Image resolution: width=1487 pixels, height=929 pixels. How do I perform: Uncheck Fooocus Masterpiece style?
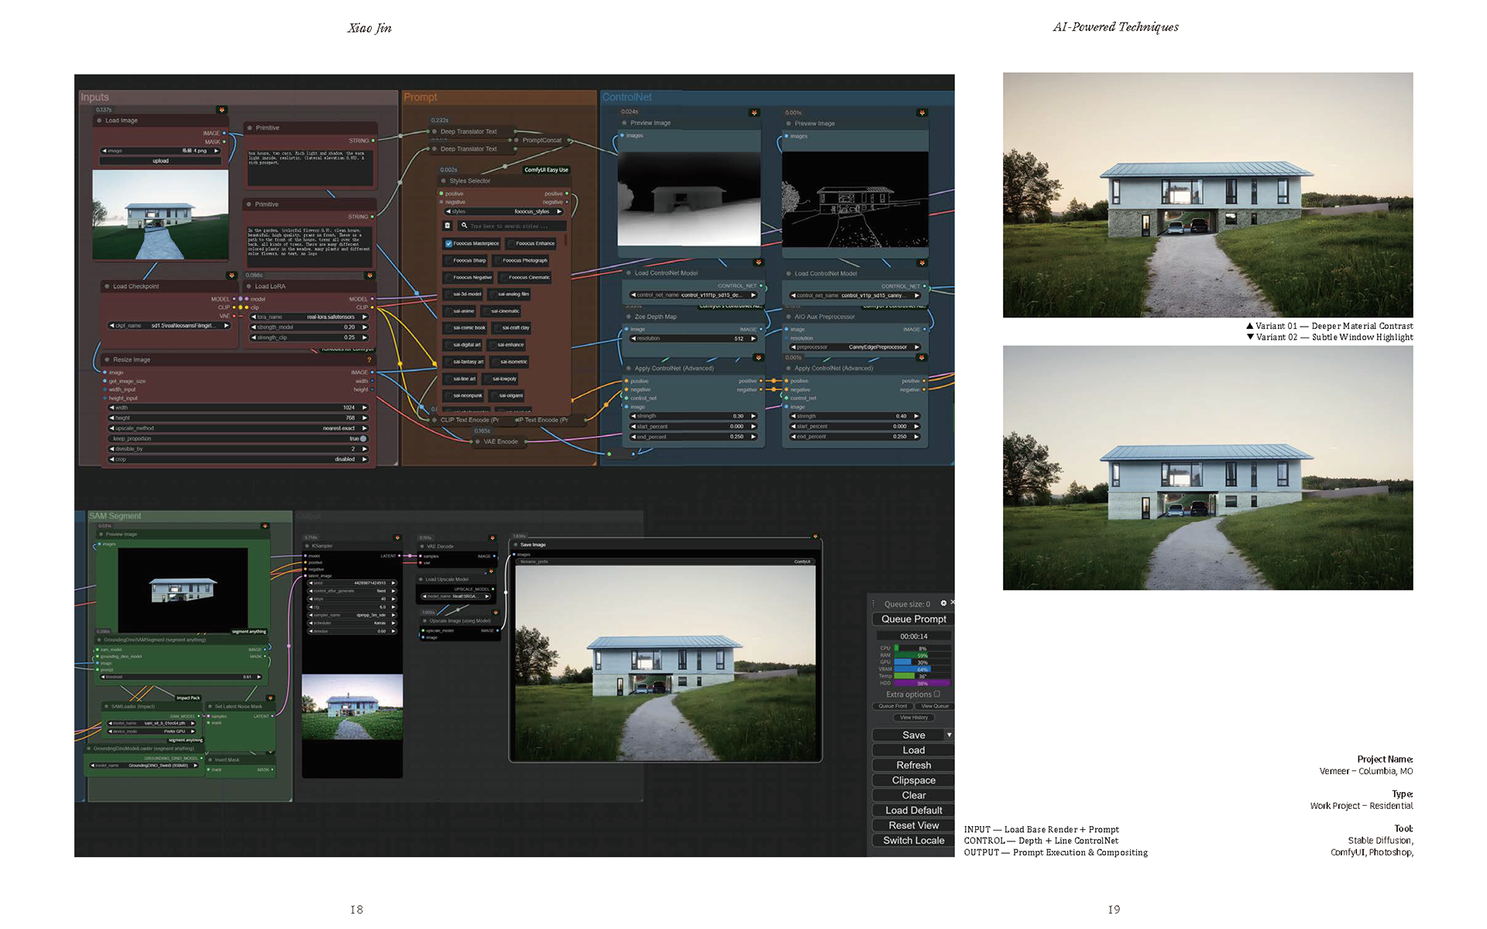(x=448, y=243)
